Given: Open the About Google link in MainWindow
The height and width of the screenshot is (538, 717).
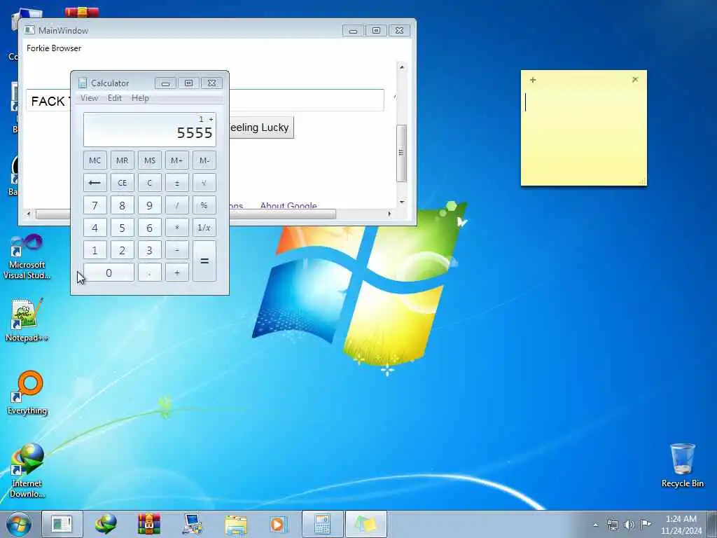Looking at the screenshot, I should point(288,205).
